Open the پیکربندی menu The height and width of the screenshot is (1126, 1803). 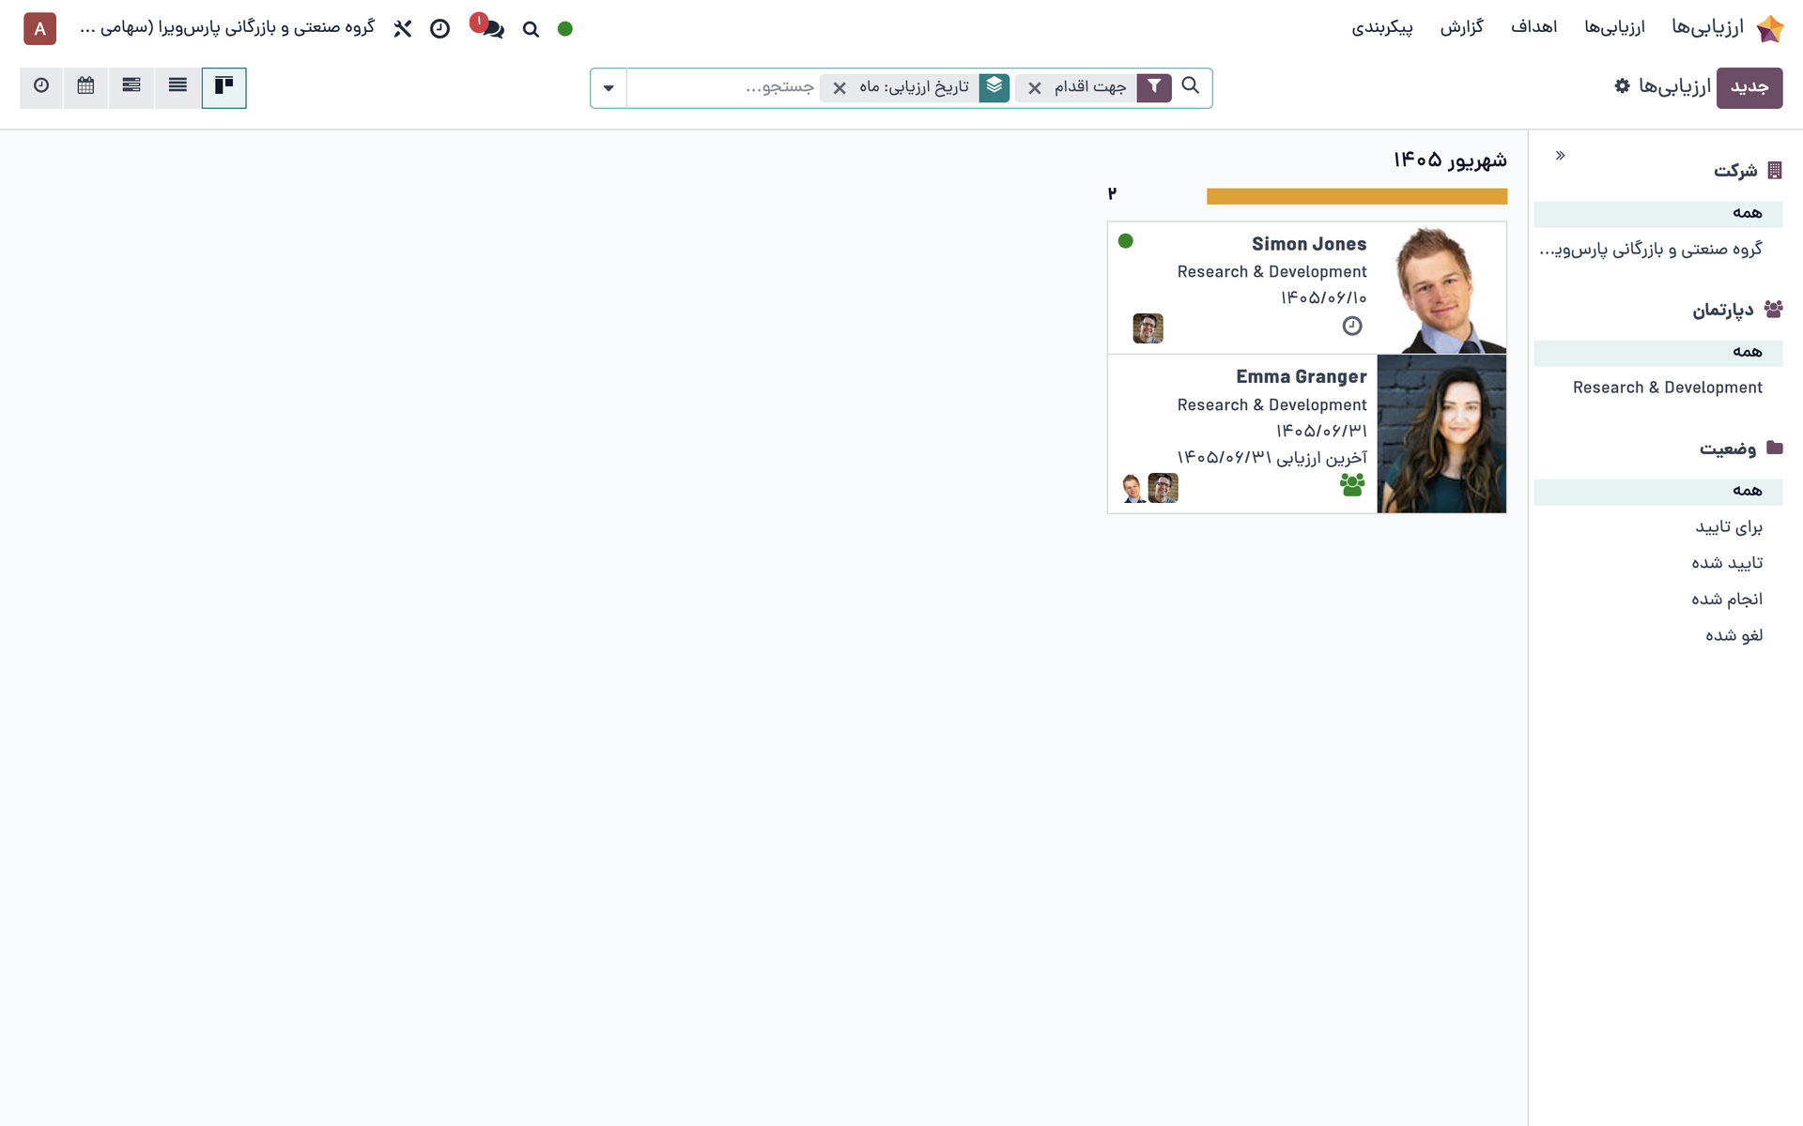[x=1381, y=27]
